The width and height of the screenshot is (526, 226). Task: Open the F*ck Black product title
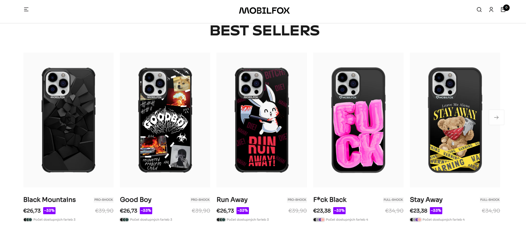(330, 200)
